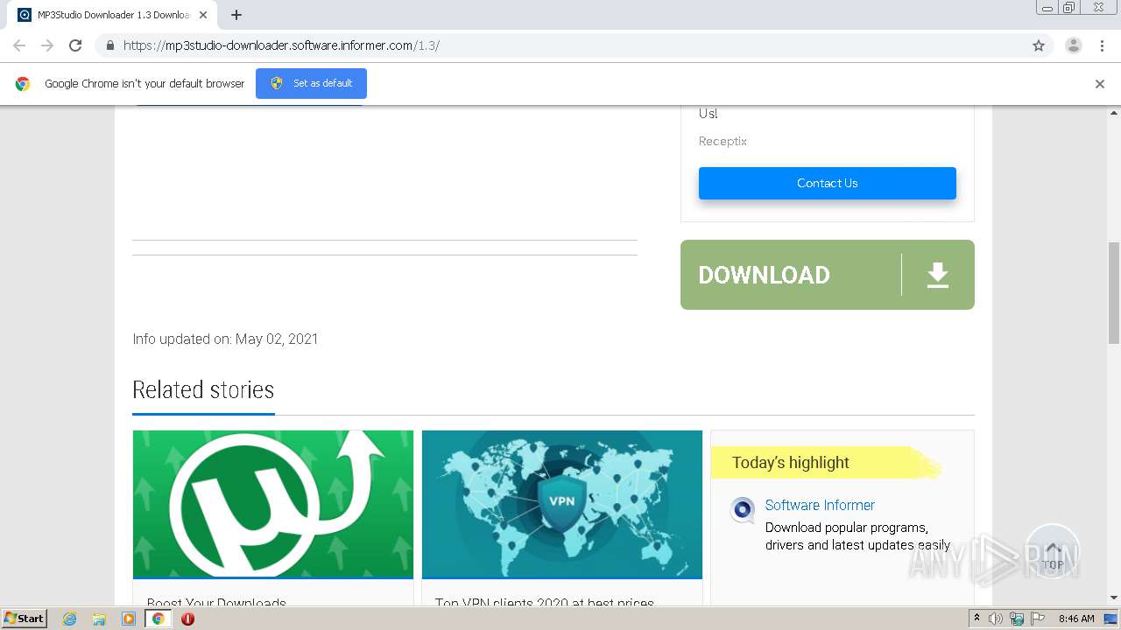Click the Contact Us button
The width and height of the screenshot is (1121, 630).
(828, 183)
